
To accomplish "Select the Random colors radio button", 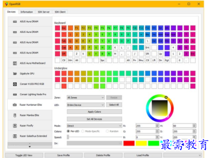I will coord(107,131).
